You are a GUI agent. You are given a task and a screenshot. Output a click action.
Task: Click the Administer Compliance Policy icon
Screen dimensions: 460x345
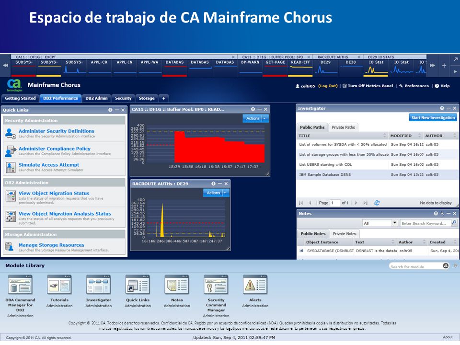10,151
